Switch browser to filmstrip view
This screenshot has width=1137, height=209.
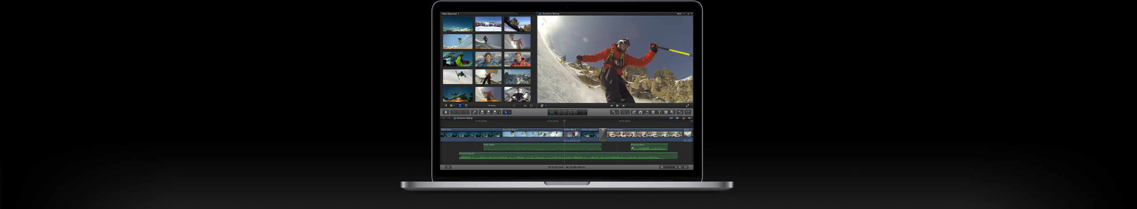click(460, 105)
